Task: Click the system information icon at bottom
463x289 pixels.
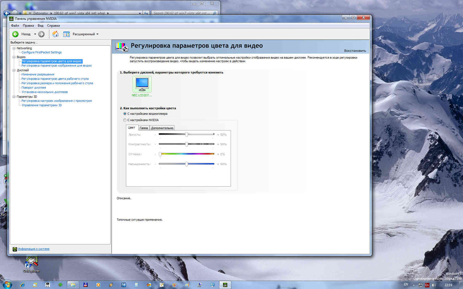Action: point(15,249)
